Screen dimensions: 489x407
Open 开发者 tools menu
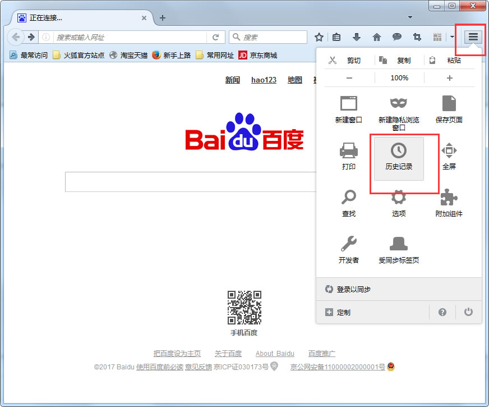[349, 250]
